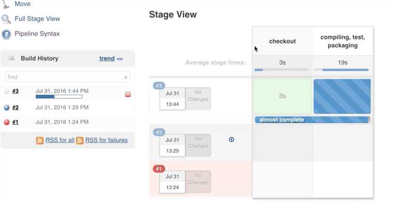Image resolution: width=397 pixels, height=201 pixels.
Task: Open the trend link
Action: coord(107,59)
